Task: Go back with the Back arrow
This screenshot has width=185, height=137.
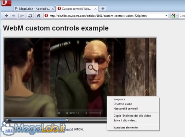Action: (x=6, y=16)
